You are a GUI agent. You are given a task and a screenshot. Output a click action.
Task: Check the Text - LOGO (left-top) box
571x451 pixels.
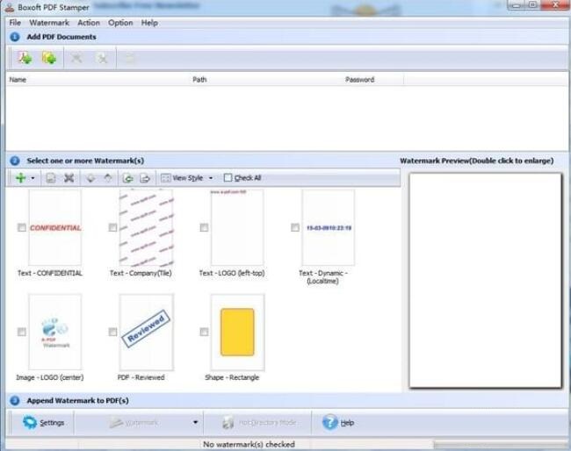[x=205, y=227]
